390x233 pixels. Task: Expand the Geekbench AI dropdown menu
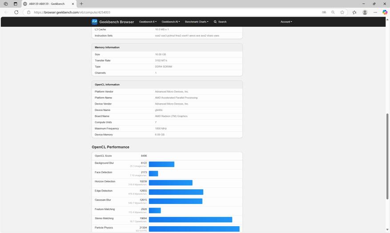click(x=171, y=22)
